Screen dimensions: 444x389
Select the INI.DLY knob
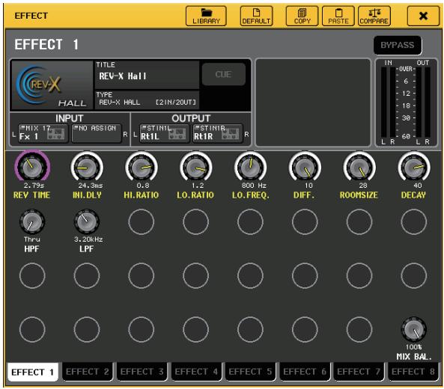click(x=87, y=167)
